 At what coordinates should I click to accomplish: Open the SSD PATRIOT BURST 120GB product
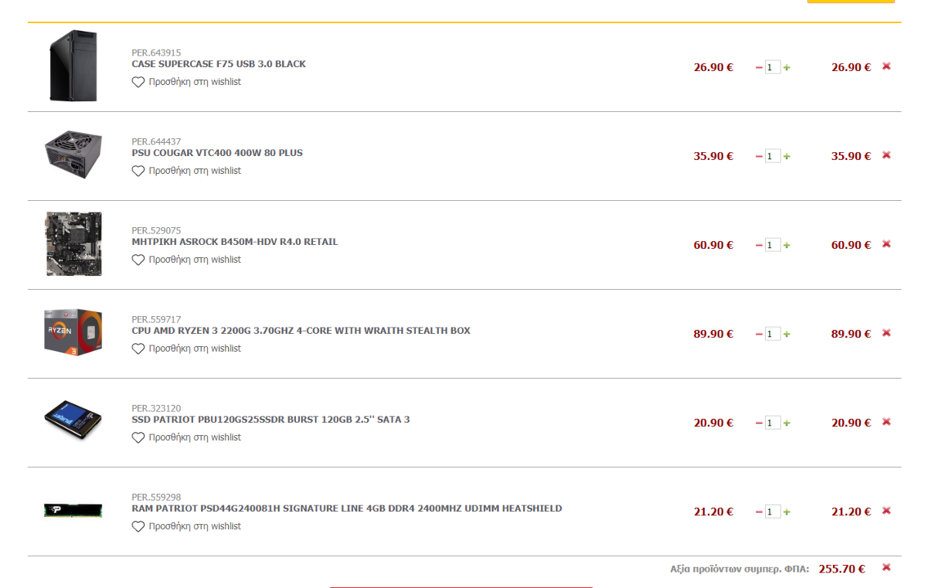click(x=271, y=420)
